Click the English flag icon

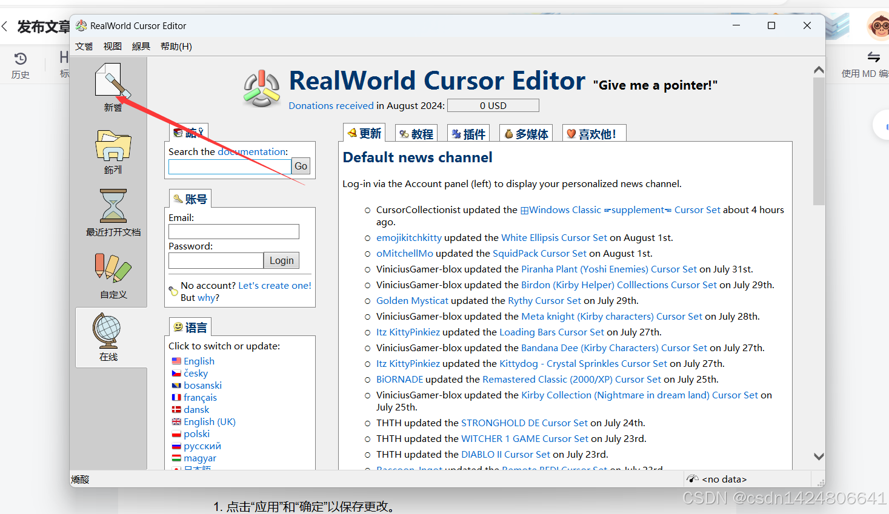tap(176, 361)
